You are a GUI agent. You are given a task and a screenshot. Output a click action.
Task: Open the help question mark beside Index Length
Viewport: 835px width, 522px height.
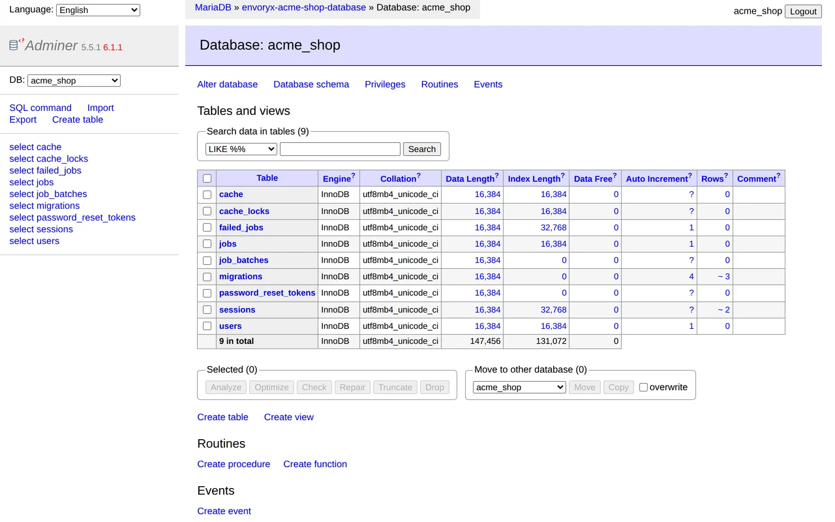[x=563, y=176]
